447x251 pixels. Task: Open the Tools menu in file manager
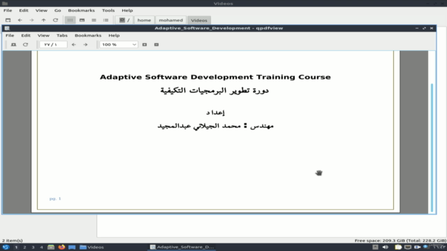pyautogui.click(x=108, y=10)
